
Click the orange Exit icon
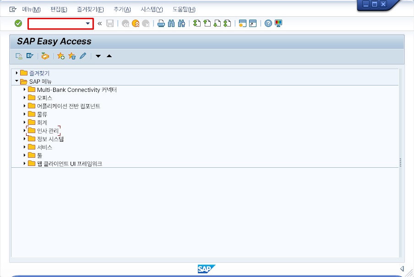tap(136, 23)
